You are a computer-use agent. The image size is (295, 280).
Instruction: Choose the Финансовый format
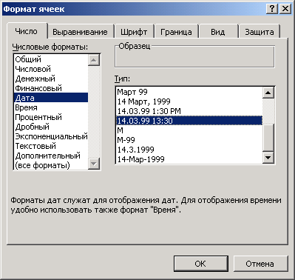tap(51, 88)
